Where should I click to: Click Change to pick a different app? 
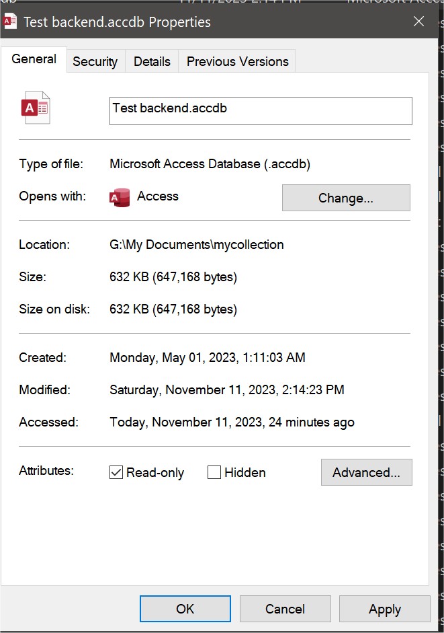pos(345,197)
